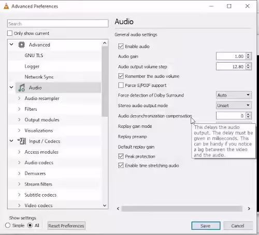Toggle Only show current checkbox

click(x=10, y=33)
